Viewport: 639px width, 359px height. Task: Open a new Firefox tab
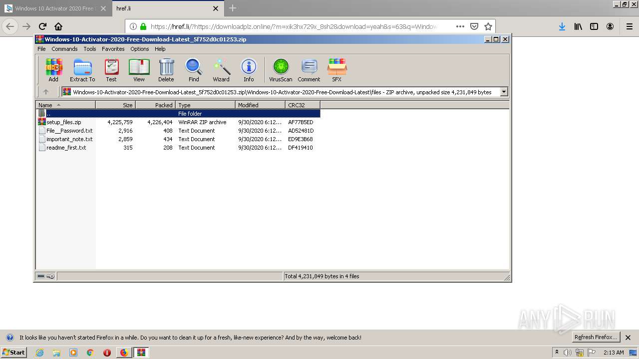pyautogui.click(x=233, y=8)
